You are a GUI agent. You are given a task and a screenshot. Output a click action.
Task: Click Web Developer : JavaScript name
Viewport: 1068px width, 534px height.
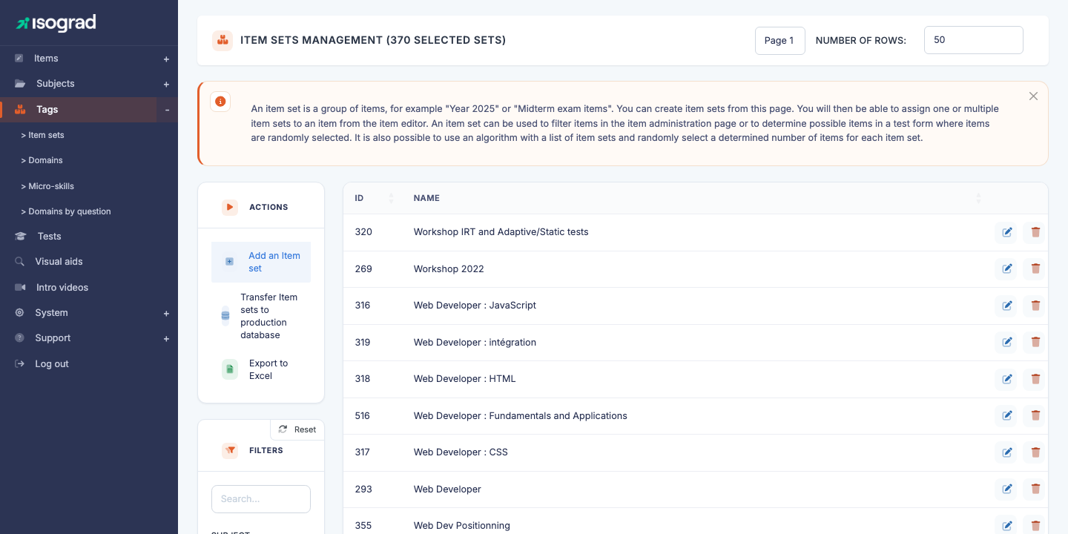click(x=475, y=305)
